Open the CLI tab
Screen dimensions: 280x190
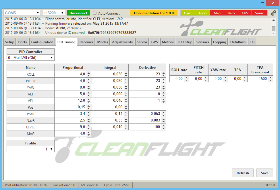click(x=252, y=42)
